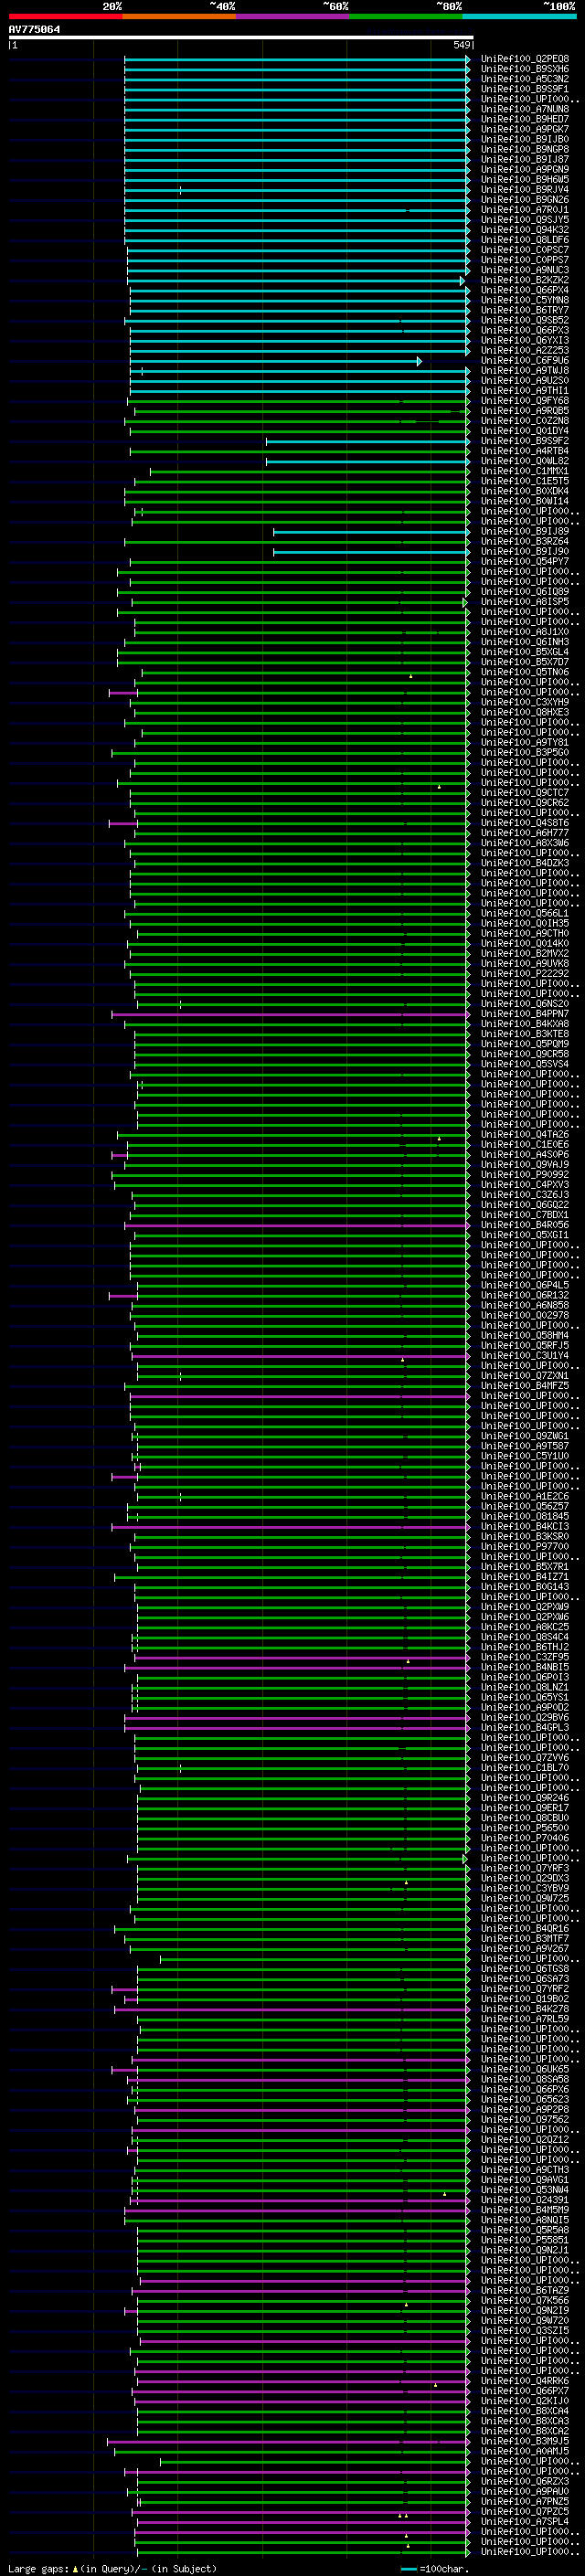The width and height of the screenshot is (585, 2576).
Task: Click hit label UniRef100_P22292
Action: point(525,974)
